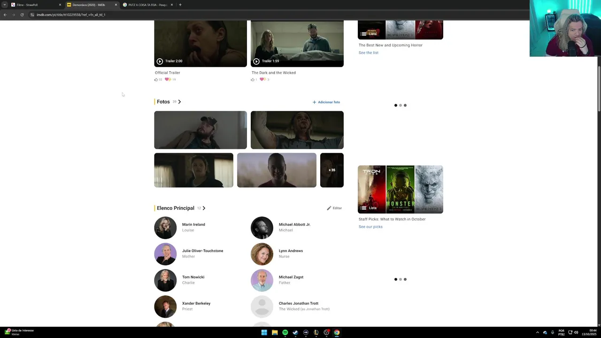601x338 pixels.
Task: Open the clock and date panel
Action: 589,332
